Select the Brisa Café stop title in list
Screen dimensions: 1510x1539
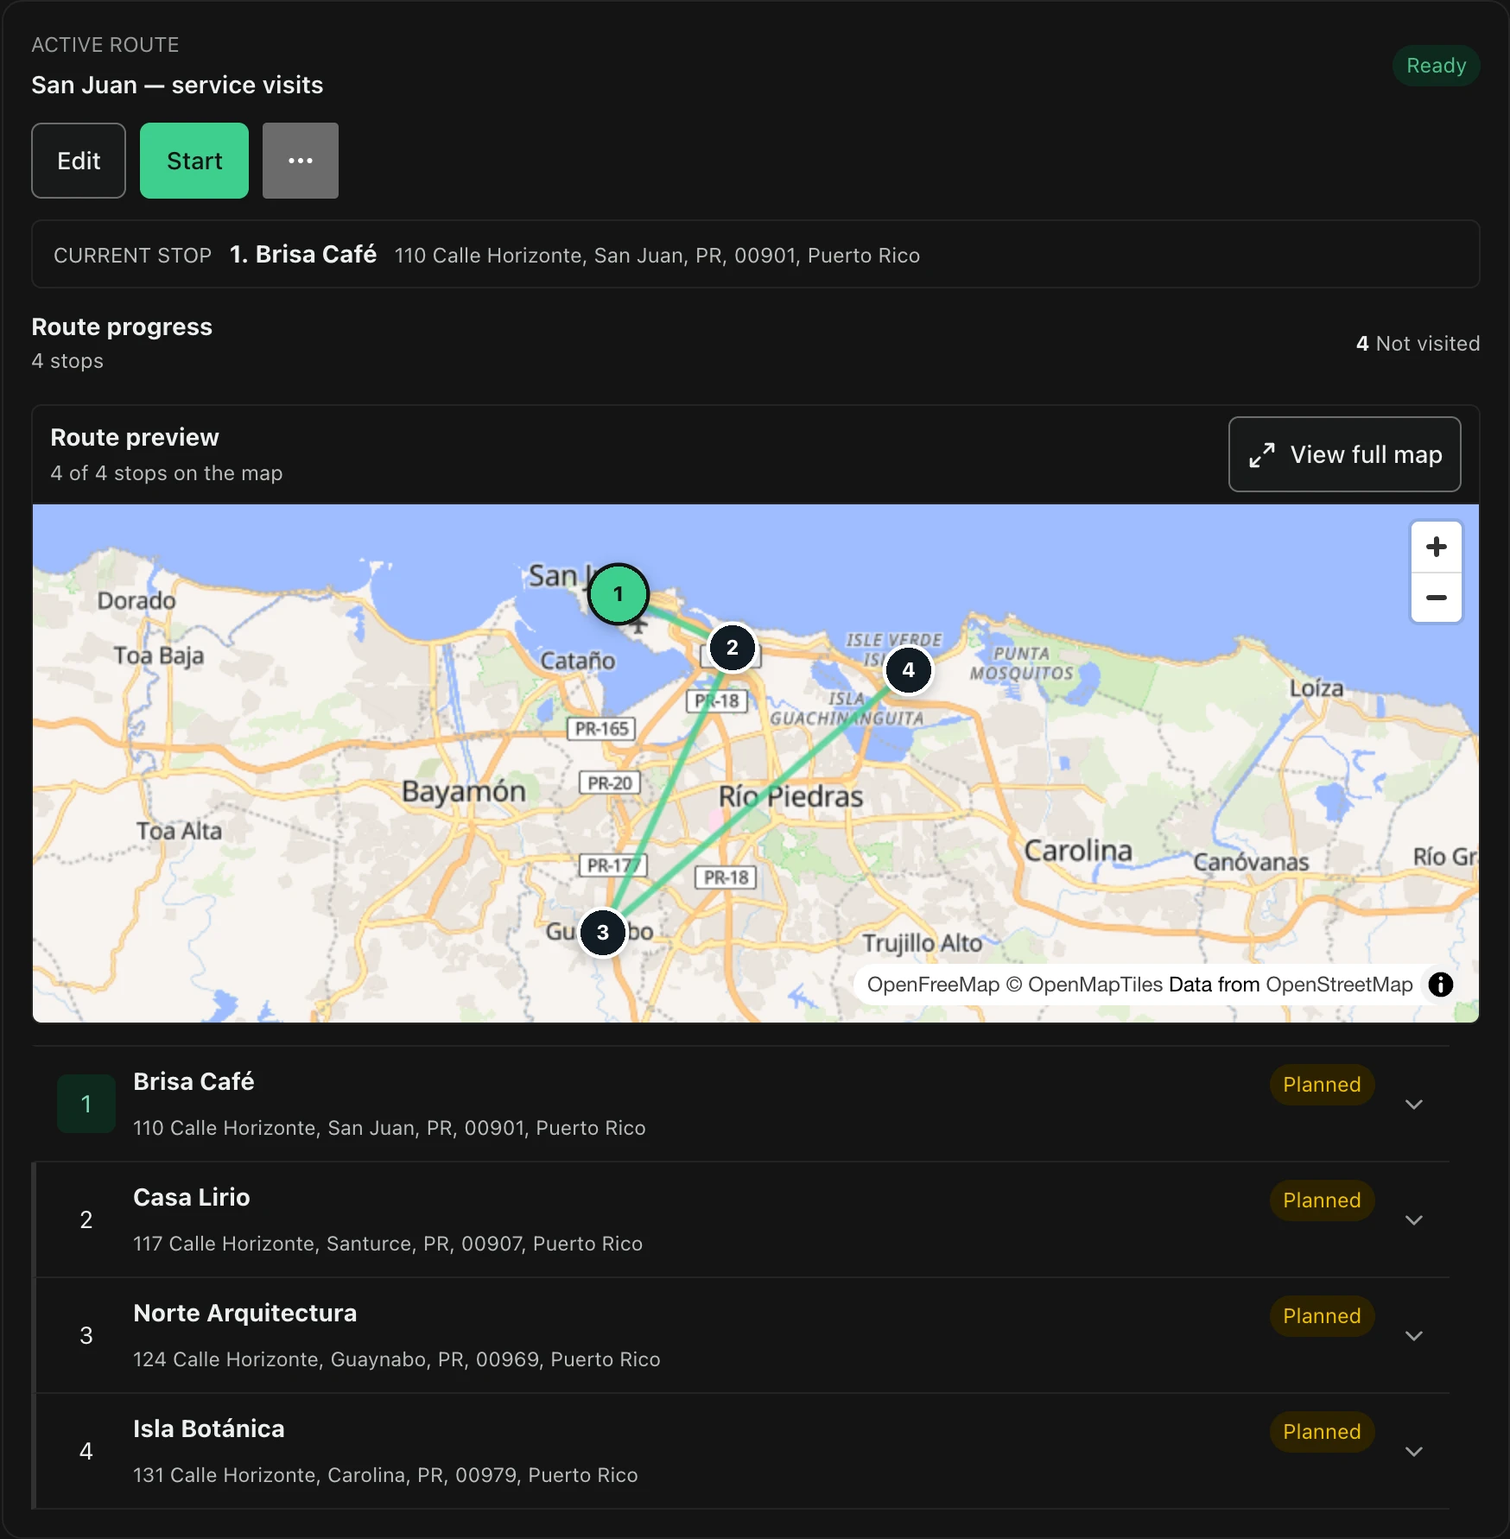[194, 1081]
